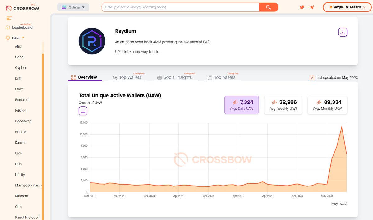Image resolution: width=373 pixels, height=220 pixels.
Task: Open the Social Insights tab
Action: 175,77
